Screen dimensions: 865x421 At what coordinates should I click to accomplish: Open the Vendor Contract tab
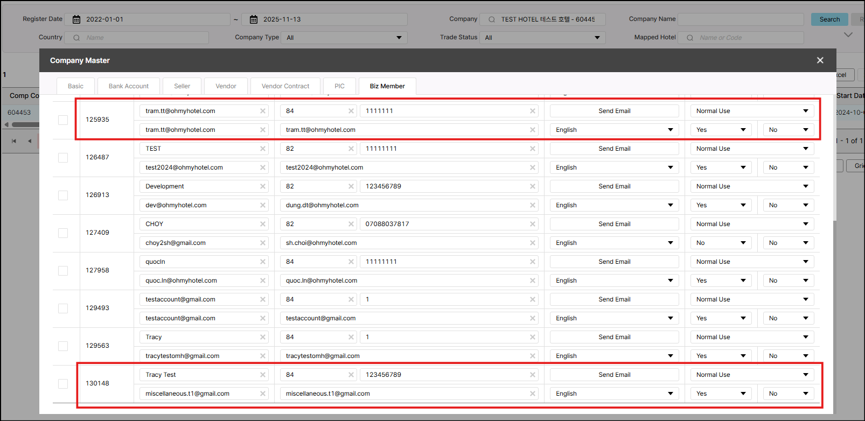pyautogui.click(x=285, y=86)
